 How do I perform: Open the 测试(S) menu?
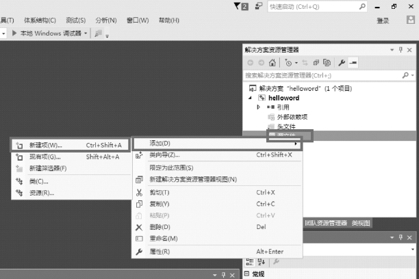[x=76, y=21]
